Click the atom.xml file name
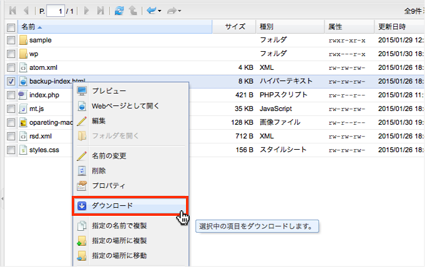The height and width of the screenshot is (267, 425). [x=43, y=67]
